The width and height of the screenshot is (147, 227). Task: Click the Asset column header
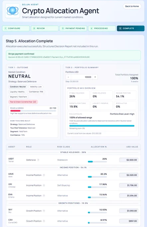click(x=12, y=147)
